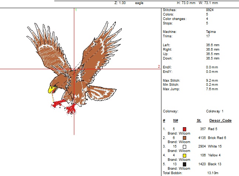Click the eagle's red talons

pyautogui.click(x=70, y=108)
